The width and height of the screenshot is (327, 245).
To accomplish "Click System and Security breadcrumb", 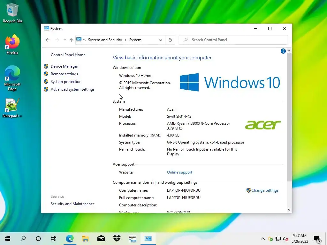I will [105, 40].
